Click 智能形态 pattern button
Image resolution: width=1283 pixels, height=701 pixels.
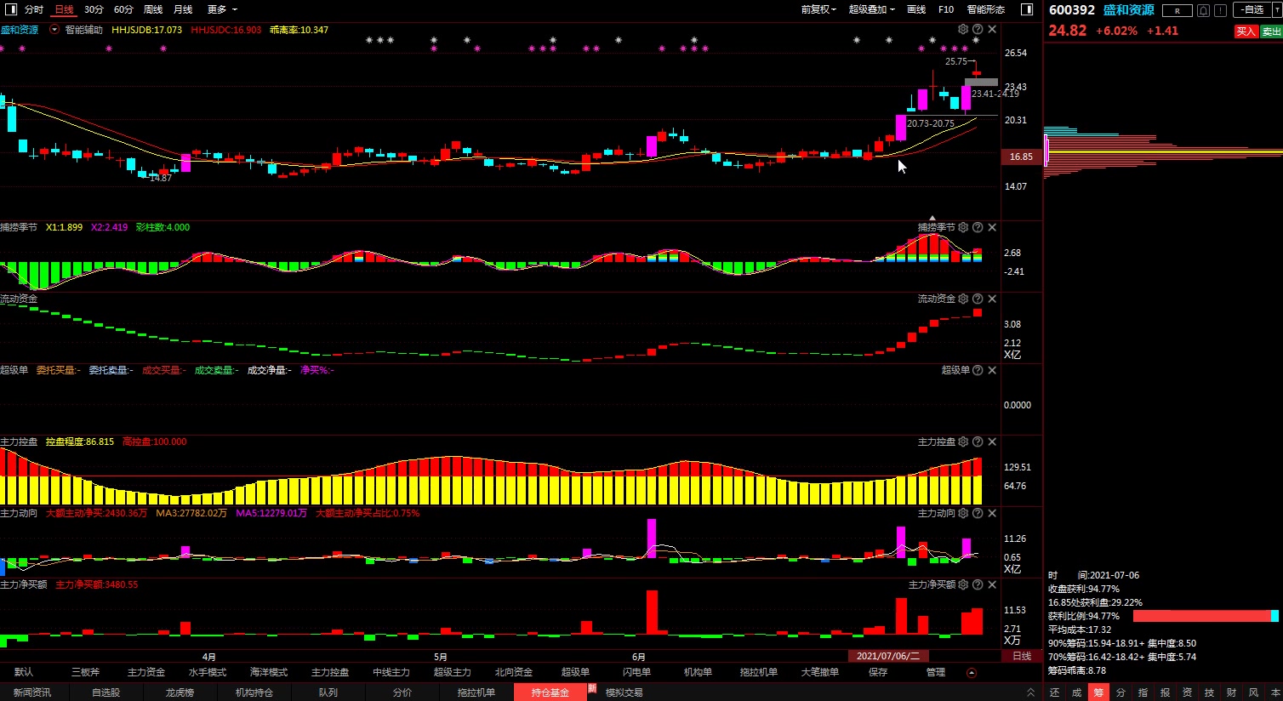click(x=985, y=9)
